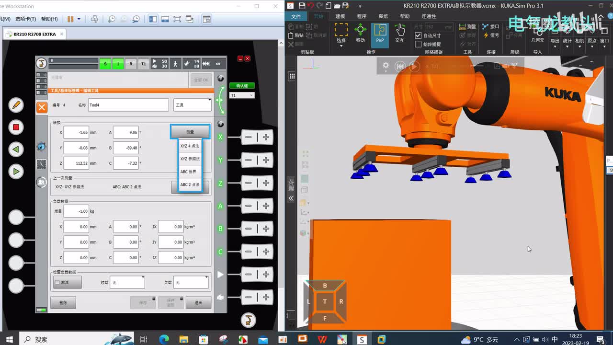Select ABC 世界 from the measure menu
Screen dimensions: 613x345
tap(190, 172)
